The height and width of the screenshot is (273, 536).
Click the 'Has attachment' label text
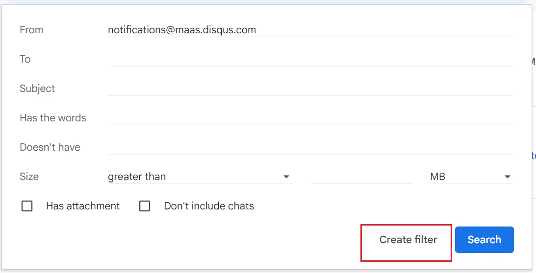coord(83,206)
